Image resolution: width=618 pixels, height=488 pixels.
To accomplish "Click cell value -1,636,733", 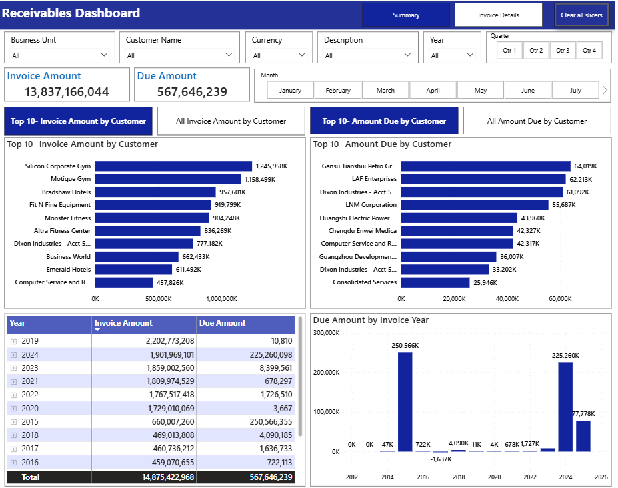I will click(274, 449).
